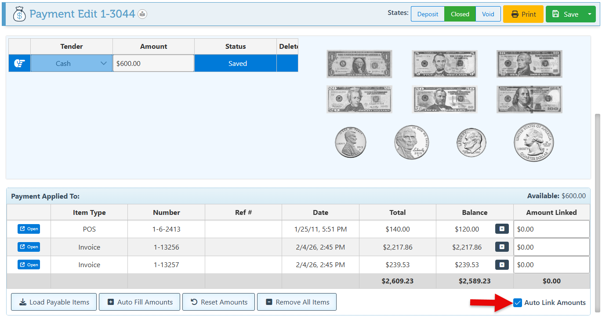The height and width of the screenshot is (319, 602).
Task: Click the plus icon beside the $120.00 balance
Action: coord(502,229)
